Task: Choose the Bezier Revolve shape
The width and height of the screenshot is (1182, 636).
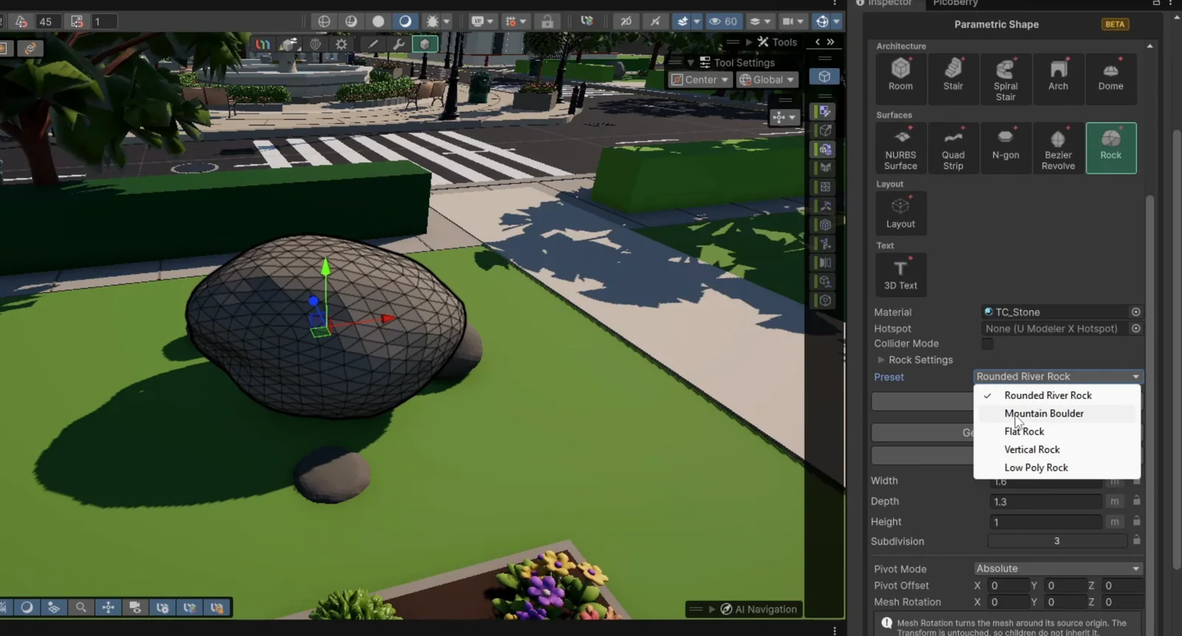Action: tap(1058, 148)
